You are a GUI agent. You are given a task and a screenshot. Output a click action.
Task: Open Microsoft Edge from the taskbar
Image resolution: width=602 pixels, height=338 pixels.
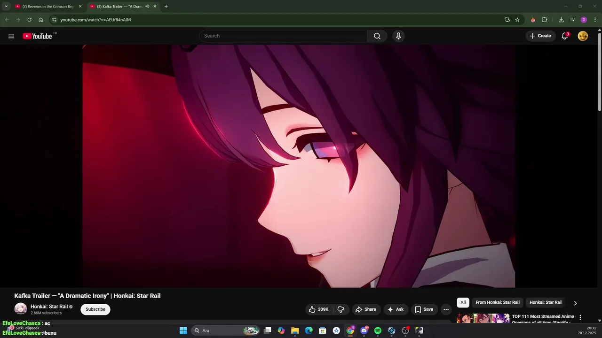[309, 330]
